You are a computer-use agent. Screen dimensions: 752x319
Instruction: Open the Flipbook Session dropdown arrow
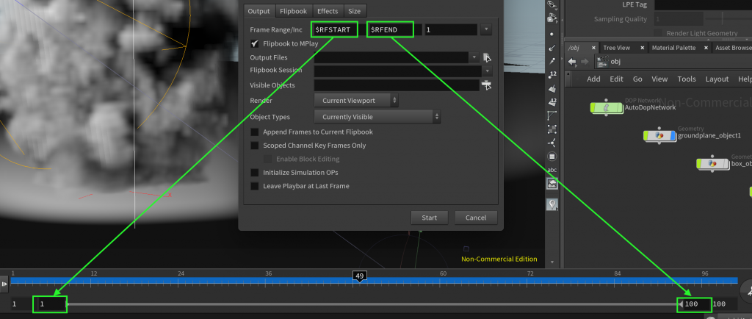coord(488,71)
